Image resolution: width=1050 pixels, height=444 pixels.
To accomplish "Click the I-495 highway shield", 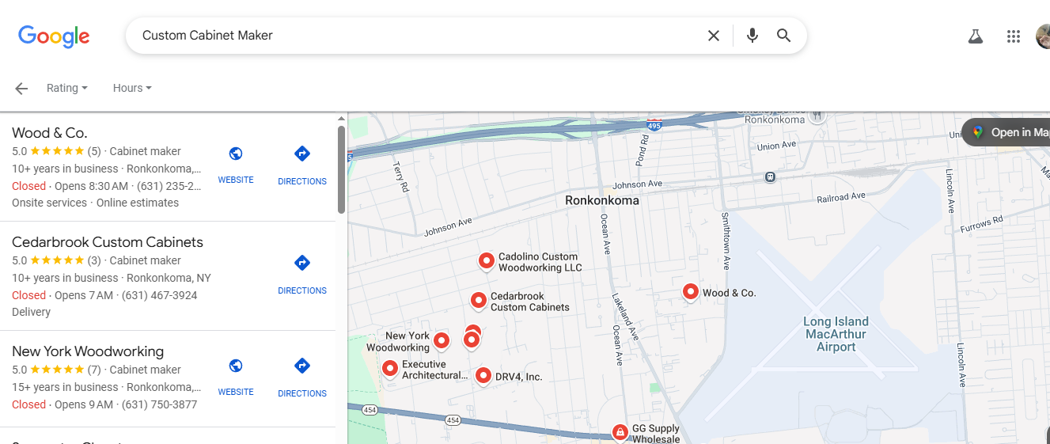I will (x=654, y=124).
